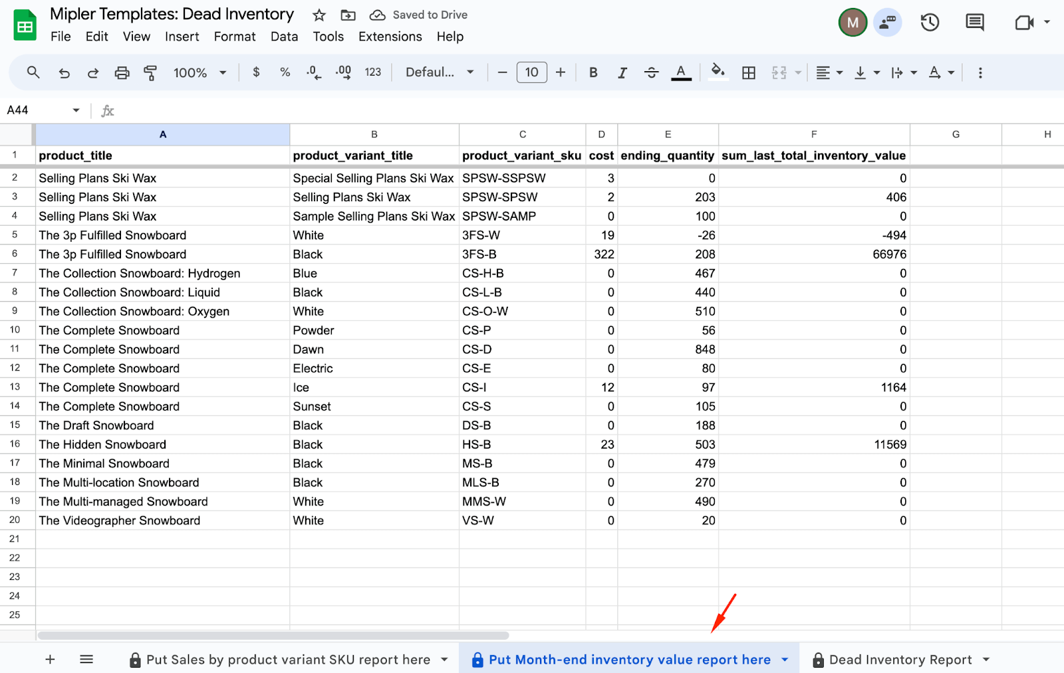This screenshot has height=673, width=1064.
Task: Open the comments panel icon
Action: [x=974, y=23]
